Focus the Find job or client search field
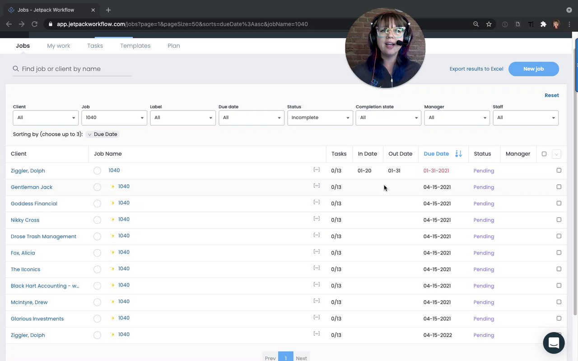 point(72,69)
